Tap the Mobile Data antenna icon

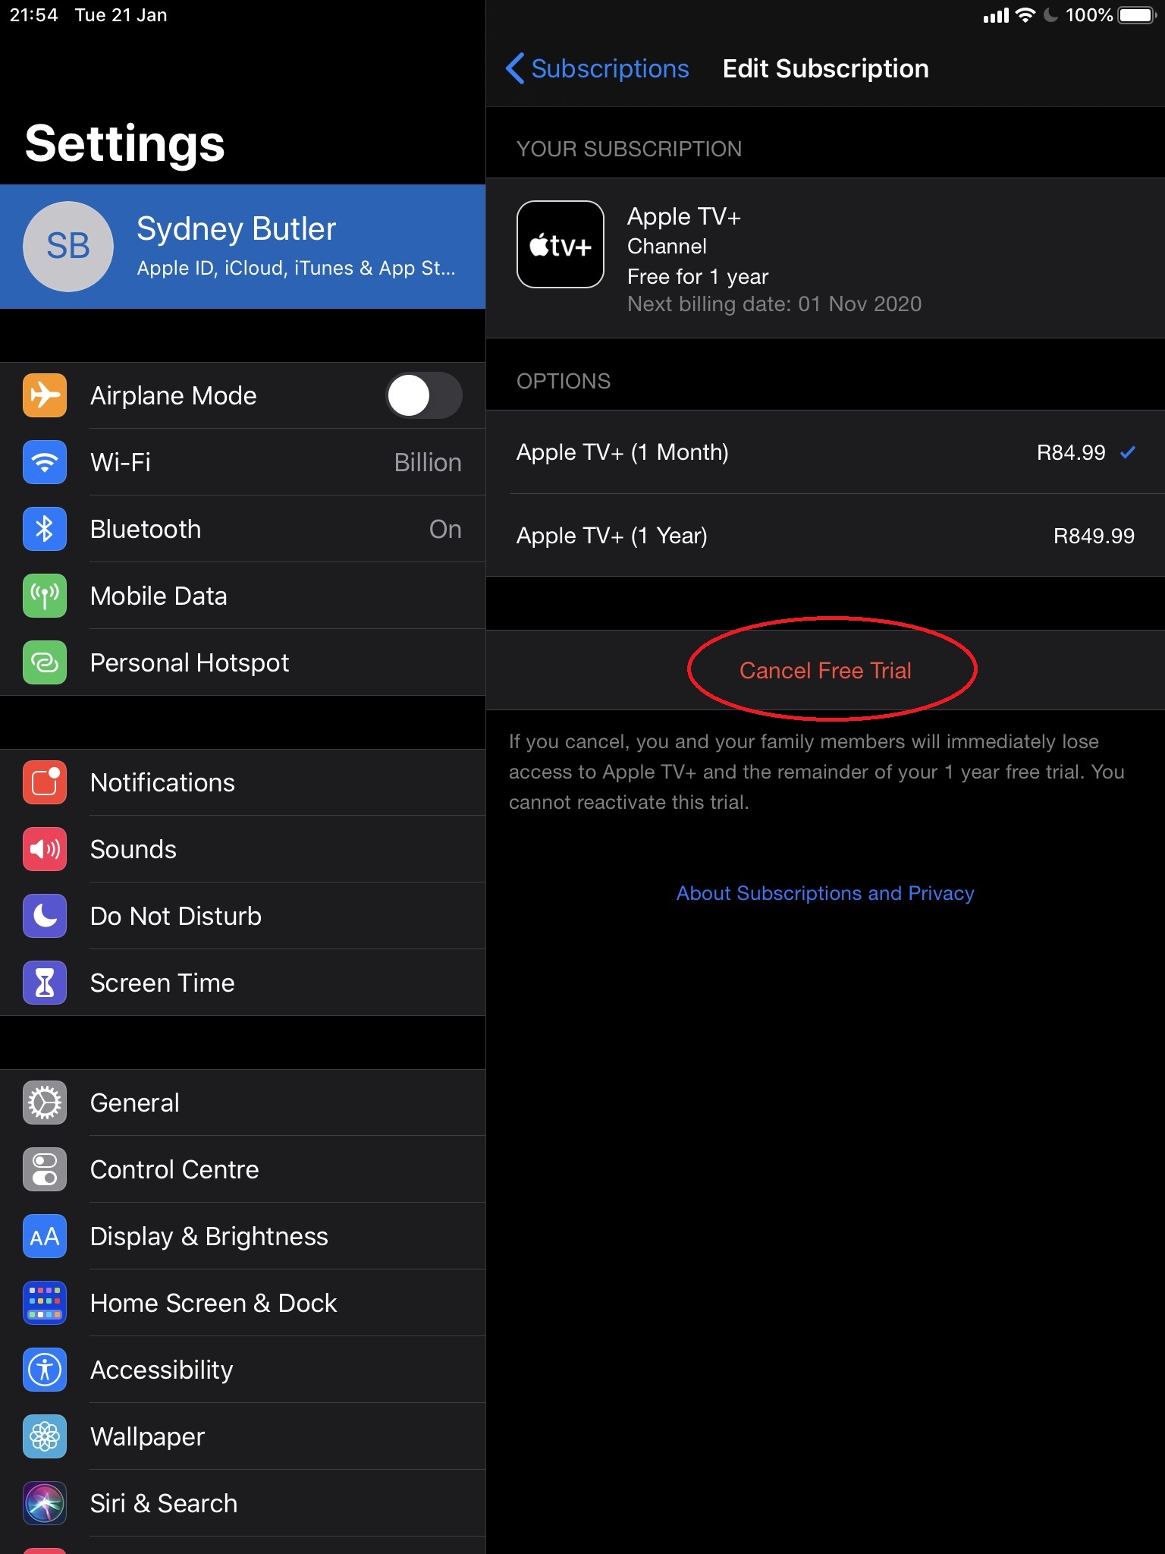pyautogui.click(x=45, y=596)
